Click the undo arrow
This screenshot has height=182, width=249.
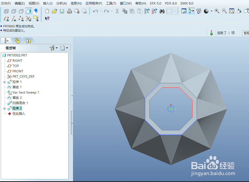pyautogui.click(x=96, y=11)
